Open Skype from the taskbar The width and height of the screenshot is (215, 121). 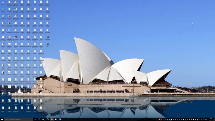pos(60,119)
